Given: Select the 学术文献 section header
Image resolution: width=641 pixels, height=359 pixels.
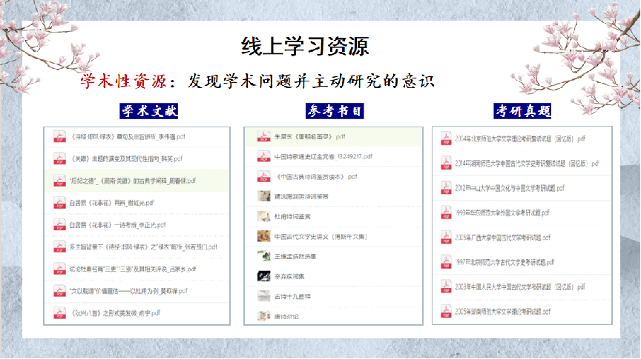Looking at the screenshot, I should (150, 111).
